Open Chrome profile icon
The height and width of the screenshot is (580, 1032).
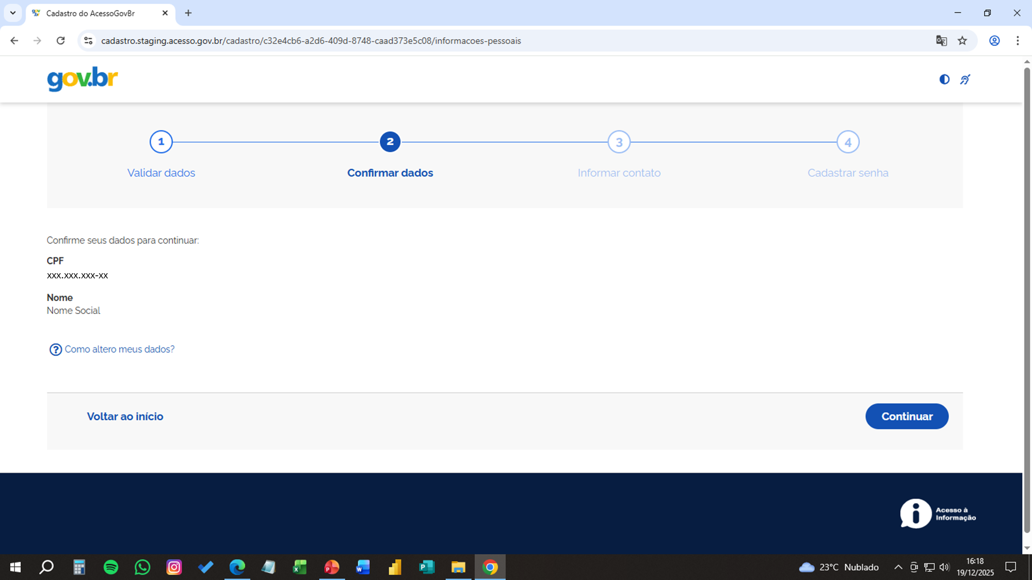994,41
